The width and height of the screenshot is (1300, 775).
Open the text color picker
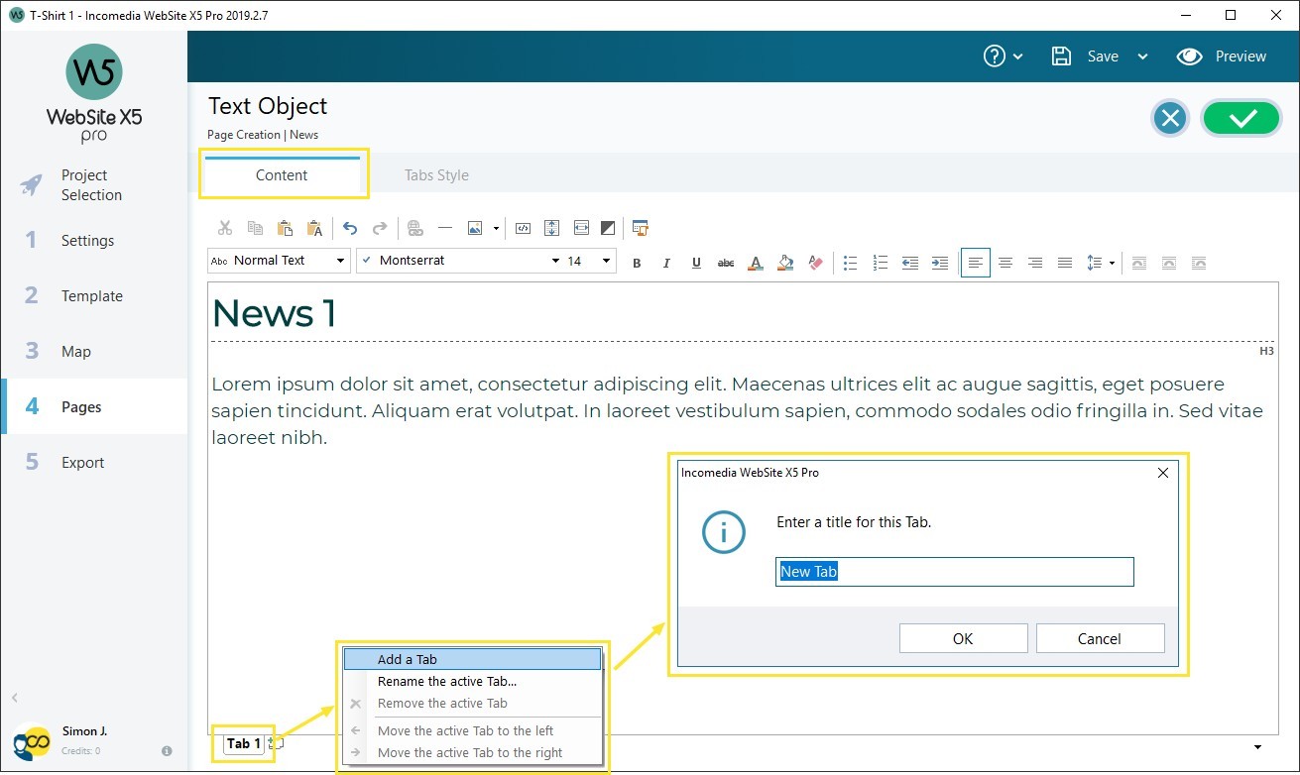(756, 263)
